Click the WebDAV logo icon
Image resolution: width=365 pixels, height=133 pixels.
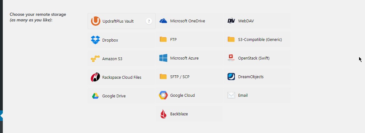(x=231, y=21)
